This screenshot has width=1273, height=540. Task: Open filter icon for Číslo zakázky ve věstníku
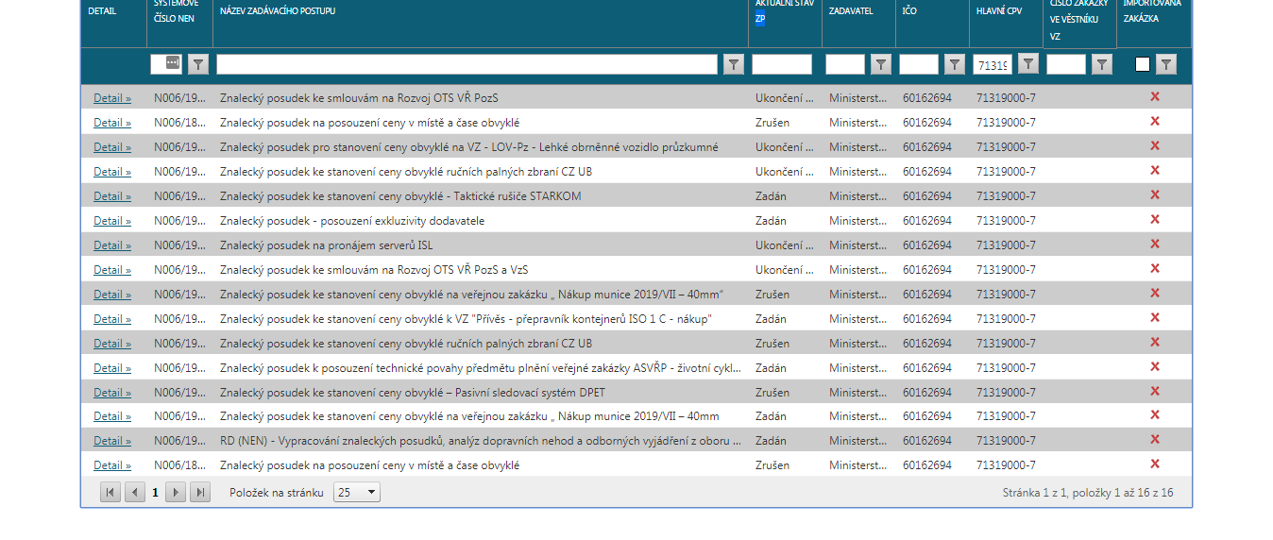pyautogui.click(x=1101, y=64)
